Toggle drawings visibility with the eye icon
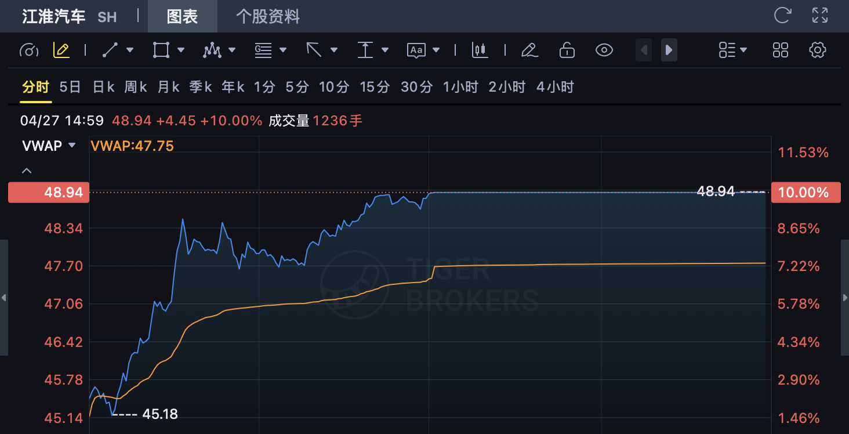The height and width of the screenshot is (434, 849). pos(604,50)
